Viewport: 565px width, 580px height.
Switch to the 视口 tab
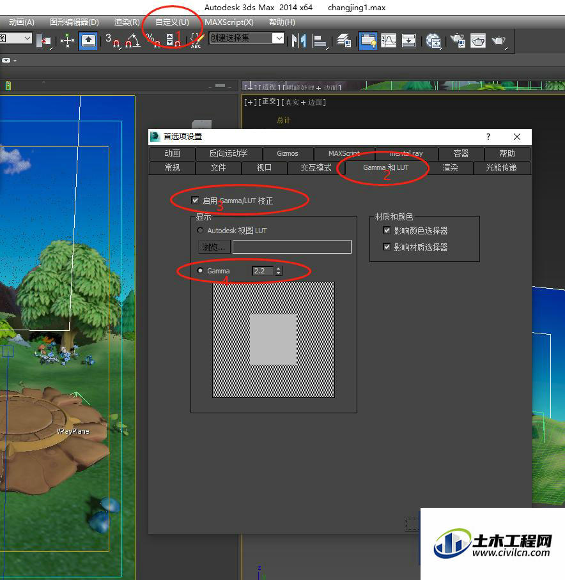(264, 167)
